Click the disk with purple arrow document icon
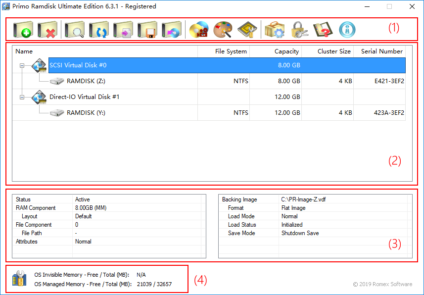This screenshot has width=424, height=295. tap(123, 30)
